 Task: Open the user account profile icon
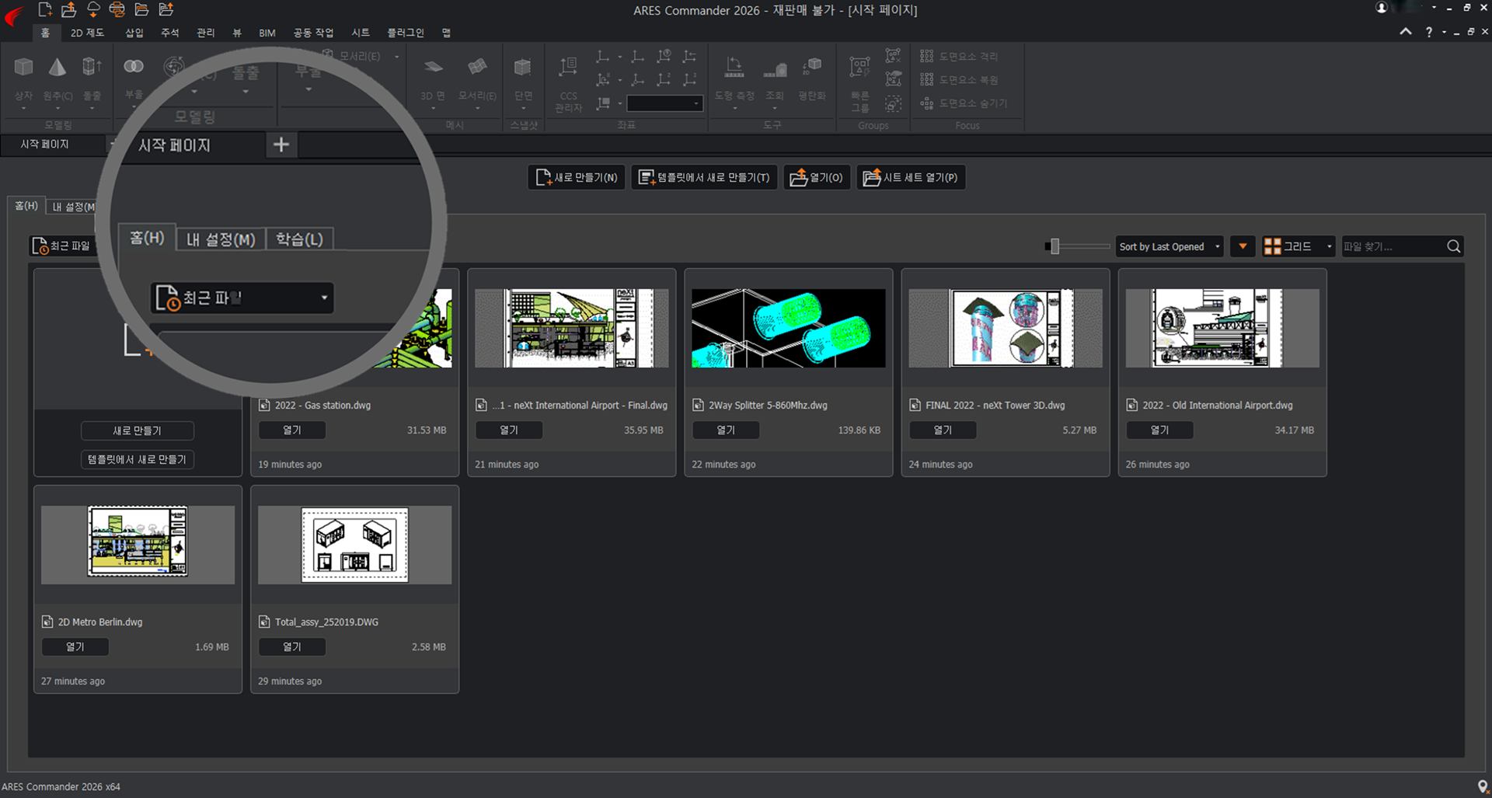(1382, 8)
